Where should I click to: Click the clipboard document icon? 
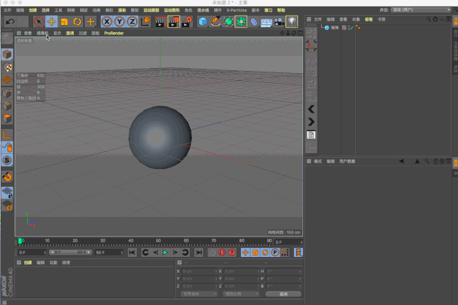[x=311, y=135]
